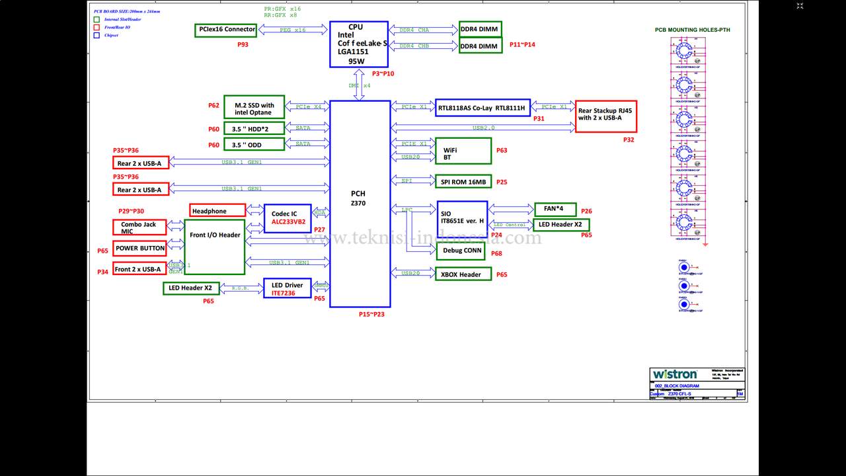Image resolution: width=846 pixels, height=476 pixels.
Task: Click the P62 page reference
Action: (213, 106)
